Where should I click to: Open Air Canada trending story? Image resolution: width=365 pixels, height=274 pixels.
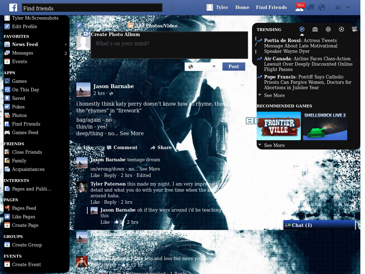308,64
